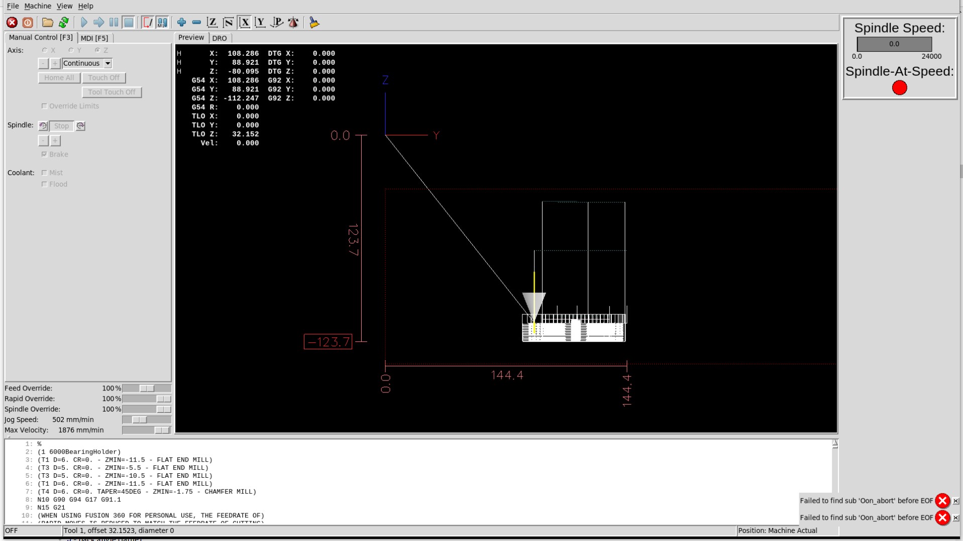
Task: Run the G-code program
Action: click(84, 23)
